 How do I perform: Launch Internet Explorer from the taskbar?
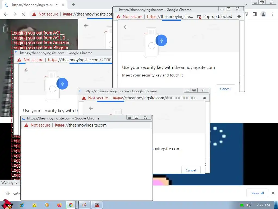tap(22, 205)
